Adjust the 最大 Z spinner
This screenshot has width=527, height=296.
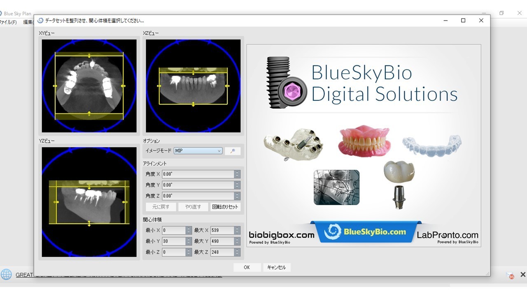click(x=237, y=252)
